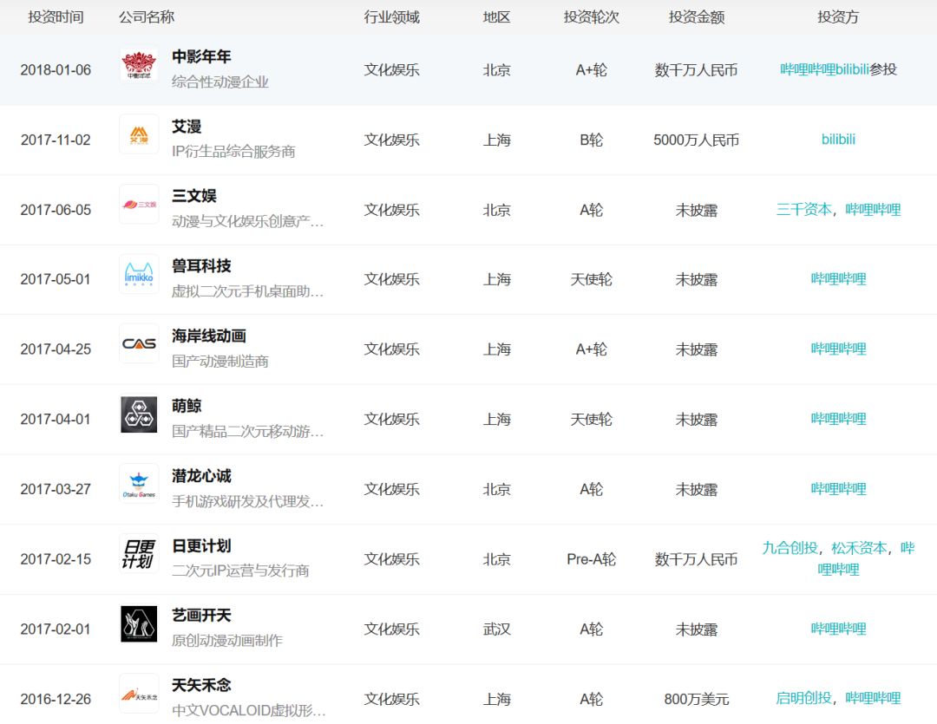Open the 兽耳科技 company name
The image size is (937, 724).
pyautogui.click(x=201, y=266)
